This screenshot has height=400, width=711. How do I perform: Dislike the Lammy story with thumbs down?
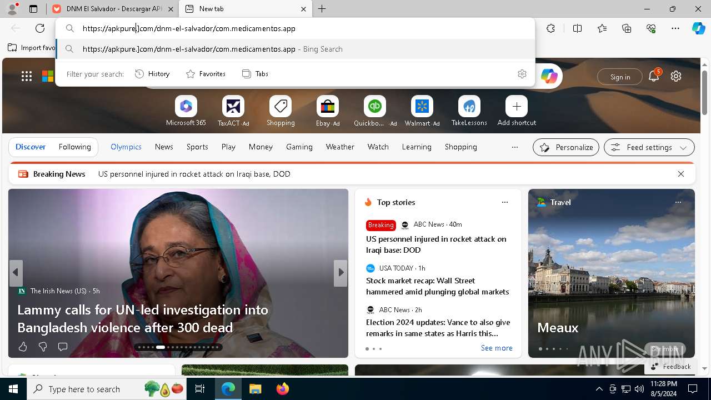coord(43,347)
